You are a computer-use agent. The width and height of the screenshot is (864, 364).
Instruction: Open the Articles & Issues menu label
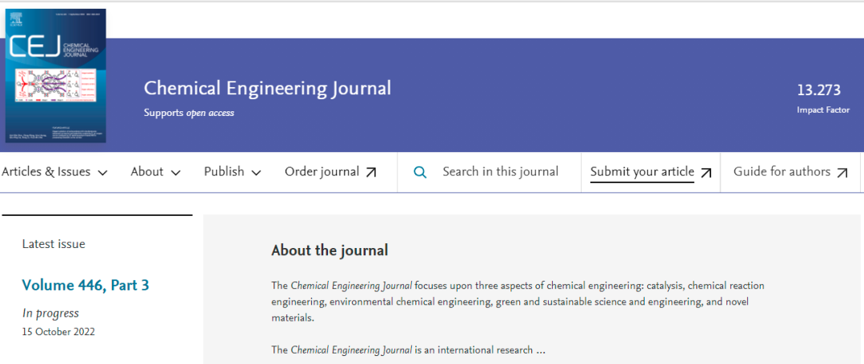tap(46, 172)
